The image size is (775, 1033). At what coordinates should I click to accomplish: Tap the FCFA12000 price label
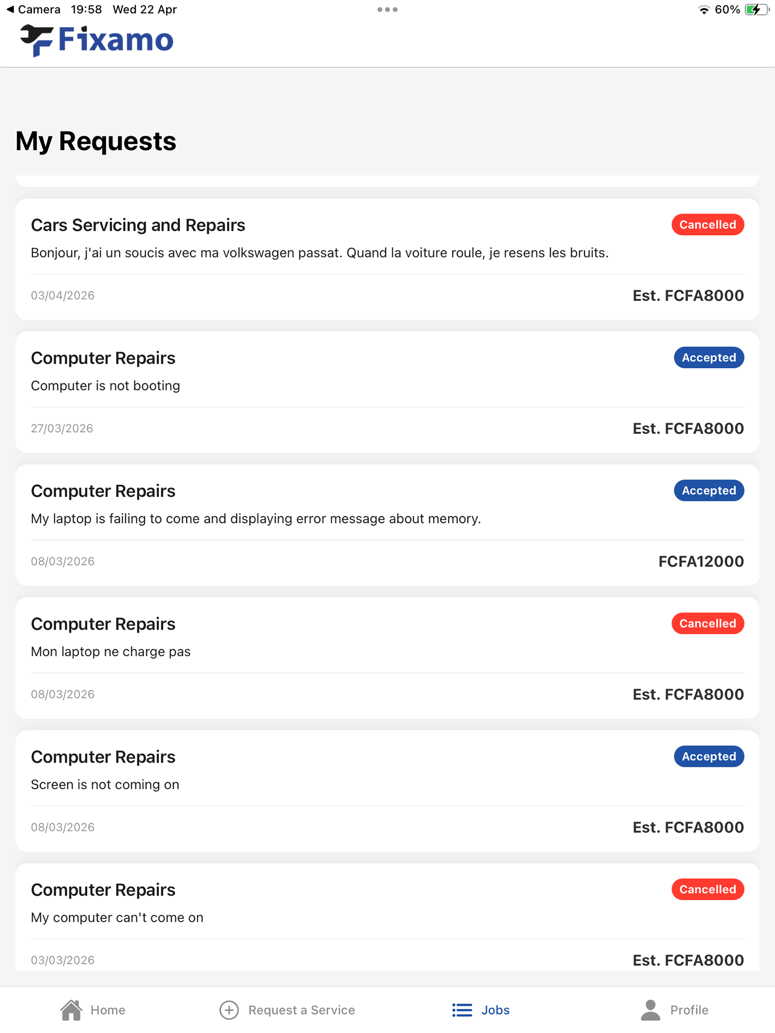[701, 561]
